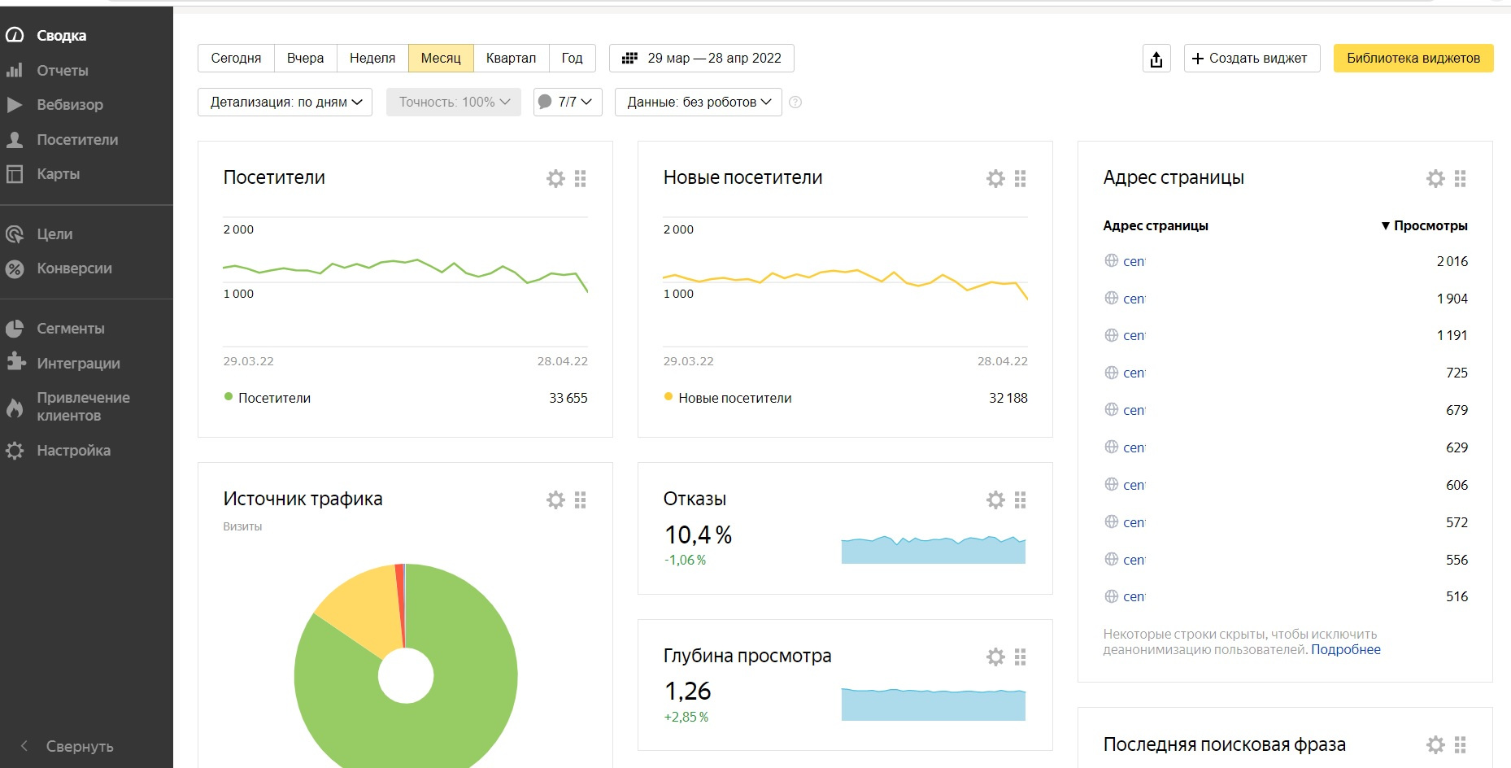Go to Отчеты in the sidebar
This screenshot has height=768, width=1511.
click(62, 71)
